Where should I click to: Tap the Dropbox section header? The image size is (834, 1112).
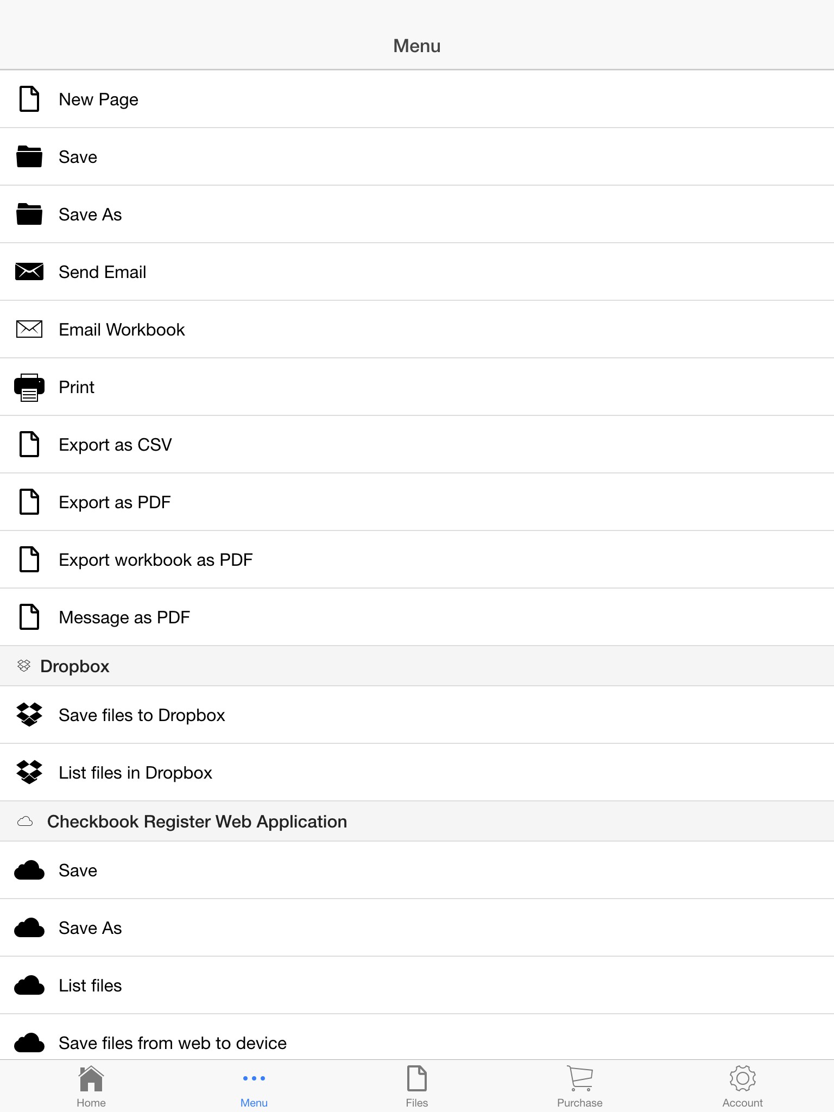[x=417, y=666]
